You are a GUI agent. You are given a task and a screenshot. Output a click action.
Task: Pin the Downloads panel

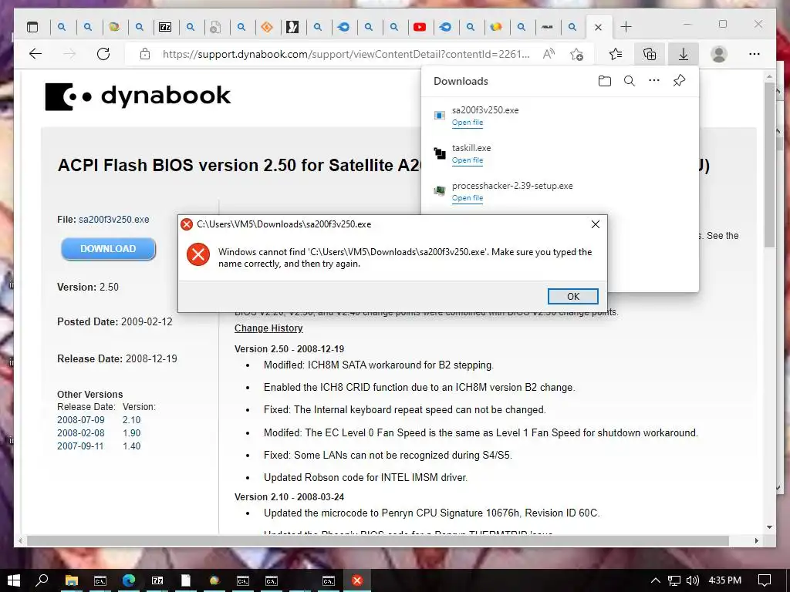(679, 80)
